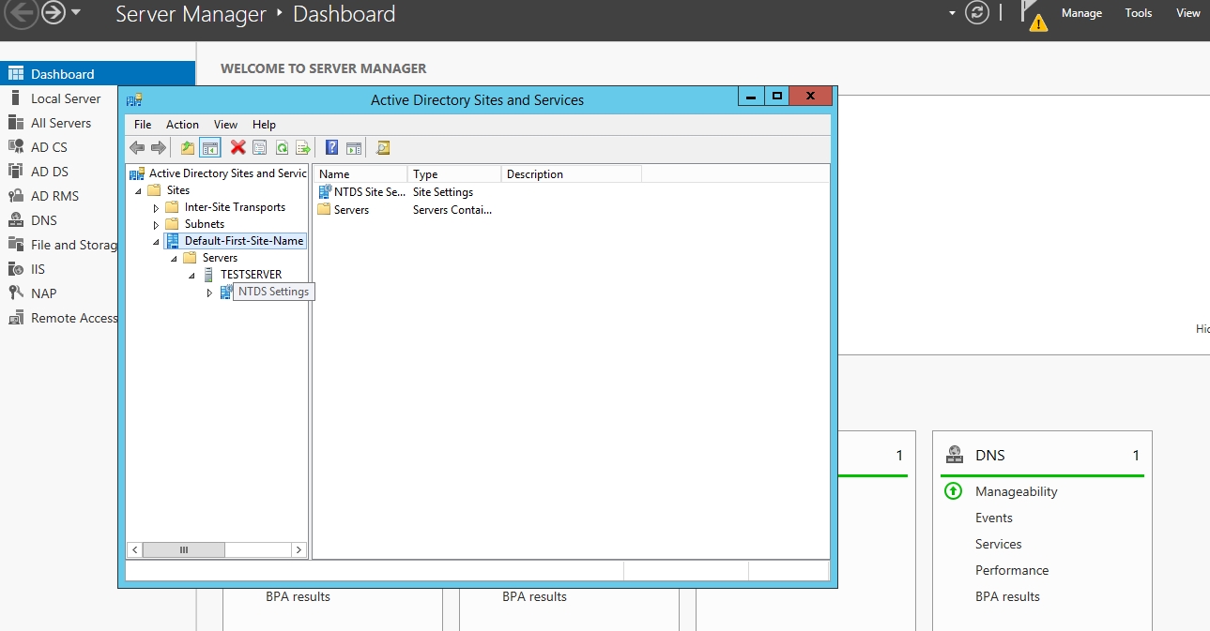The image size is (1210, 631).
Task: Open the Manage menu in Server Manager
Action: [x=1081, y=13]
